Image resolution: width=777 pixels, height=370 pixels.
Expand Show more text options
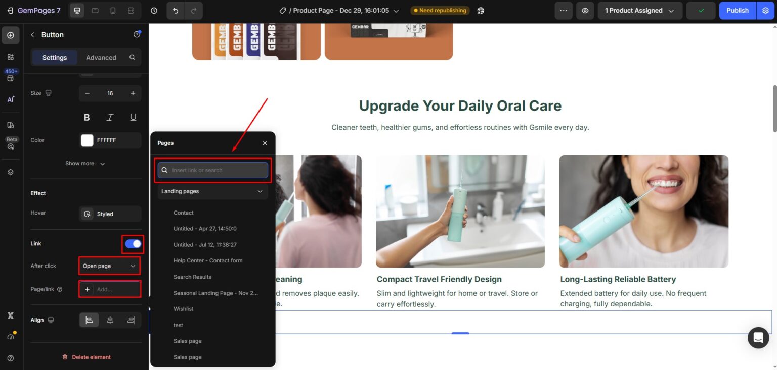[85, 164]
